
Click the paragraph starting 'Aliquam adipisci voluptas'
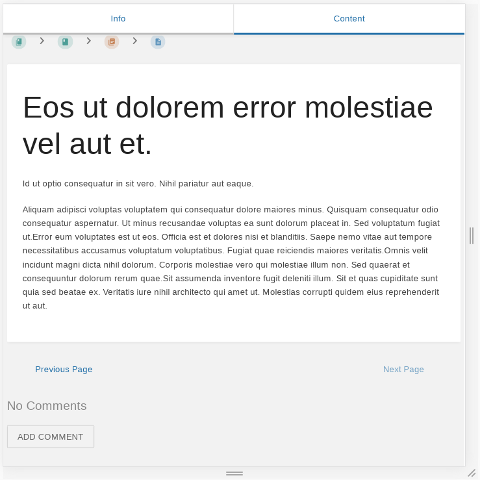231,257
